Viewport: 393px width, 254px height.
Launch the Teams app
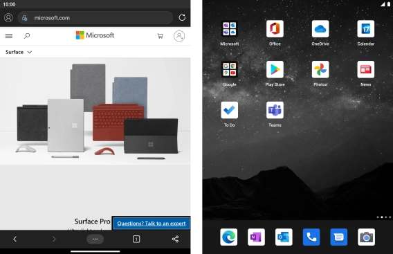point(275,114)
